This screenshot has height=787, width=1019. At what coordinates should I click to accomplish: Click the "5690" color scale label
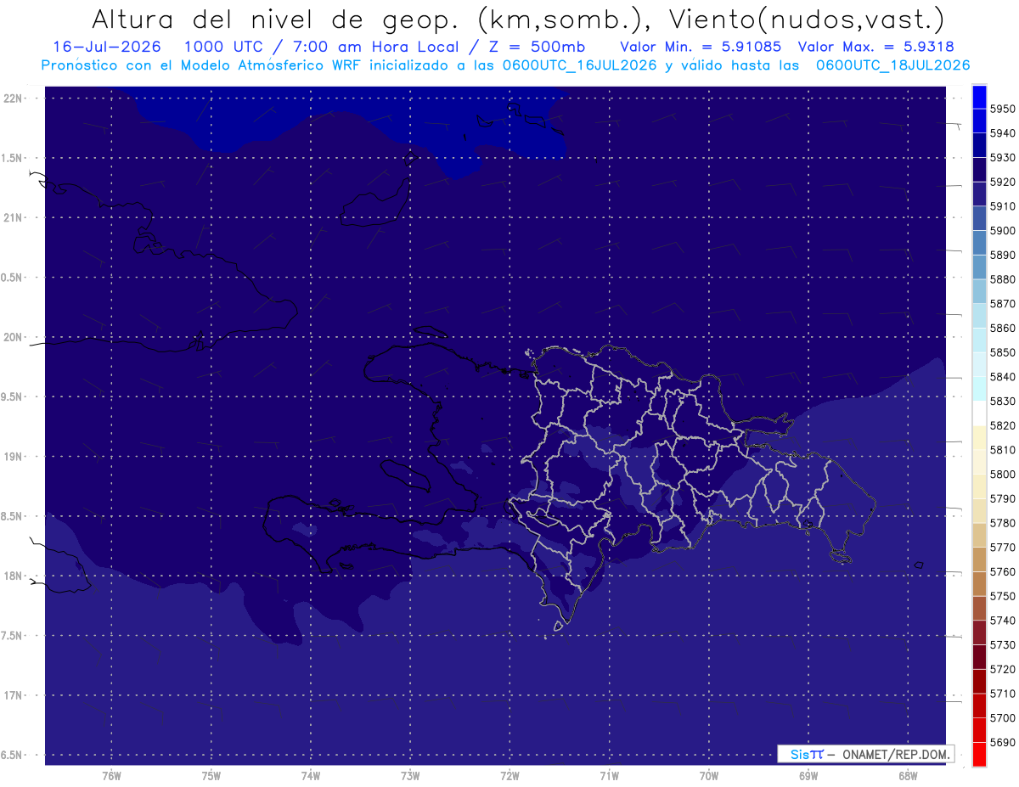click(1002, 742)
